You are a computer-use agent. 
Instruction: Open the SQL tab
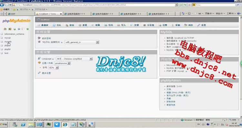pos(57,25)
